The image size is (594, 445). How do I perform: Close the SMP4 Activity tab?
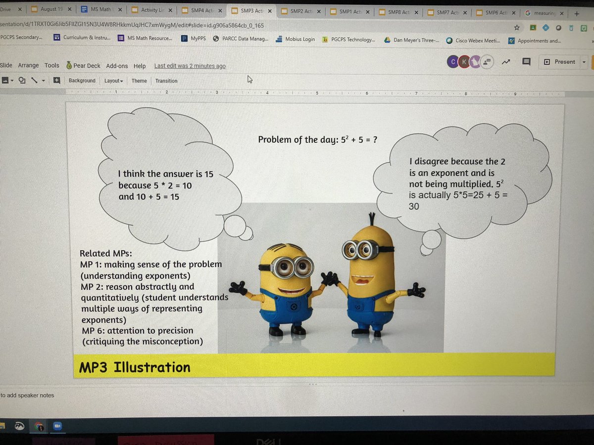(x=220, y=10)
